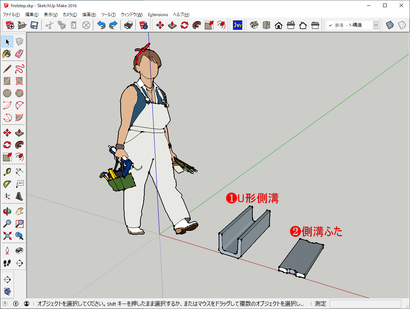Viewport: 410px width, 309px height.
Task: Return to Previous camera view
Action: [19, 236]
